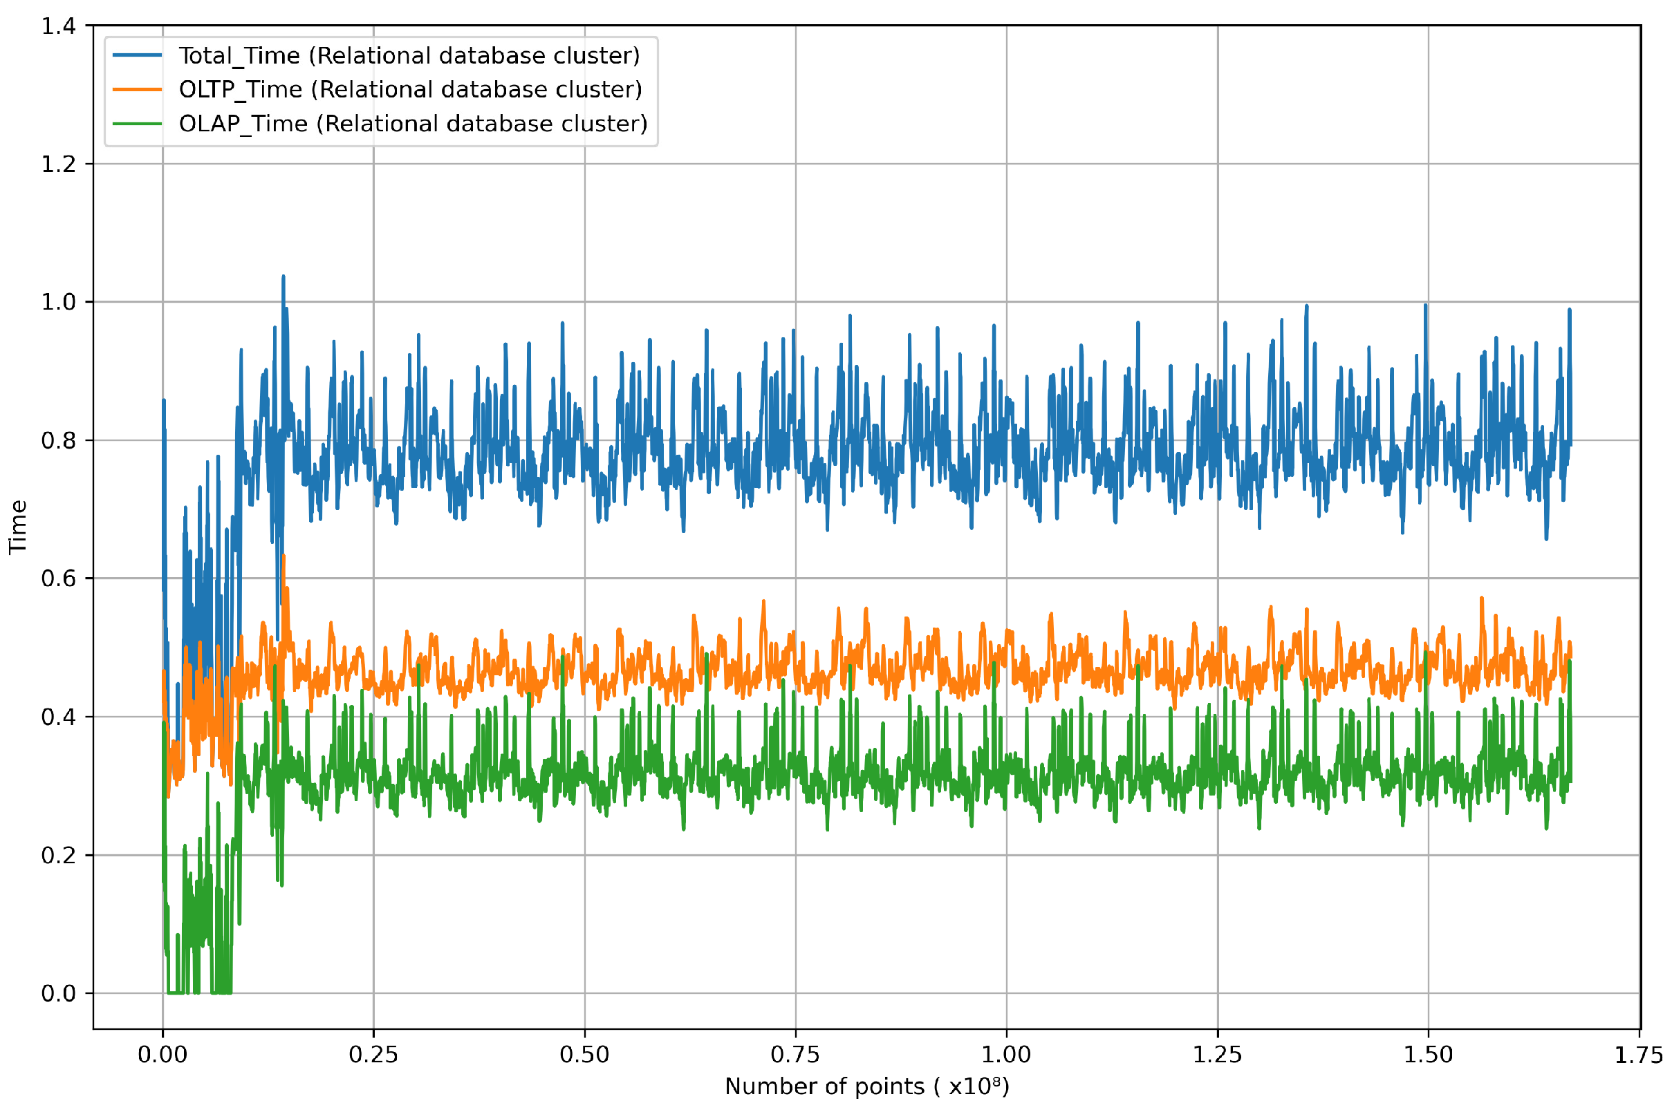The height and width of the screenshot is (1110, 1672).
Task: Click the blue Total_Time legend line swatch
Action: point(138,55)
